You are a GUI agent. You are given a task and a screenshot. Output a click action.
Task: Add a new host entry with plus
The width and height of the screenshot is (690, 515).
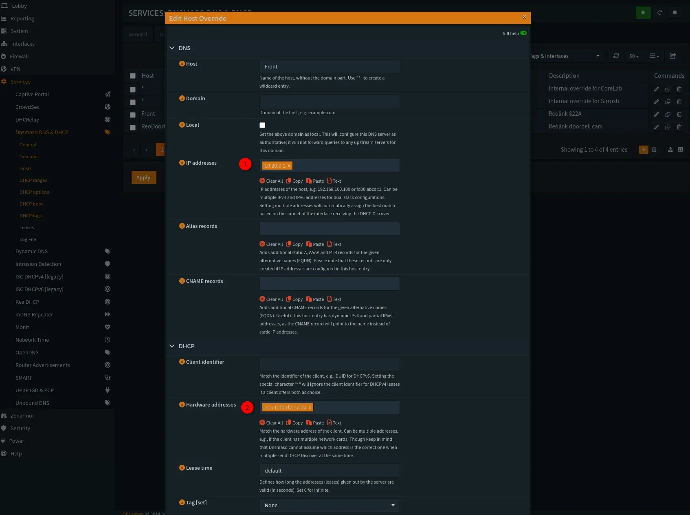tap(644, 150)
